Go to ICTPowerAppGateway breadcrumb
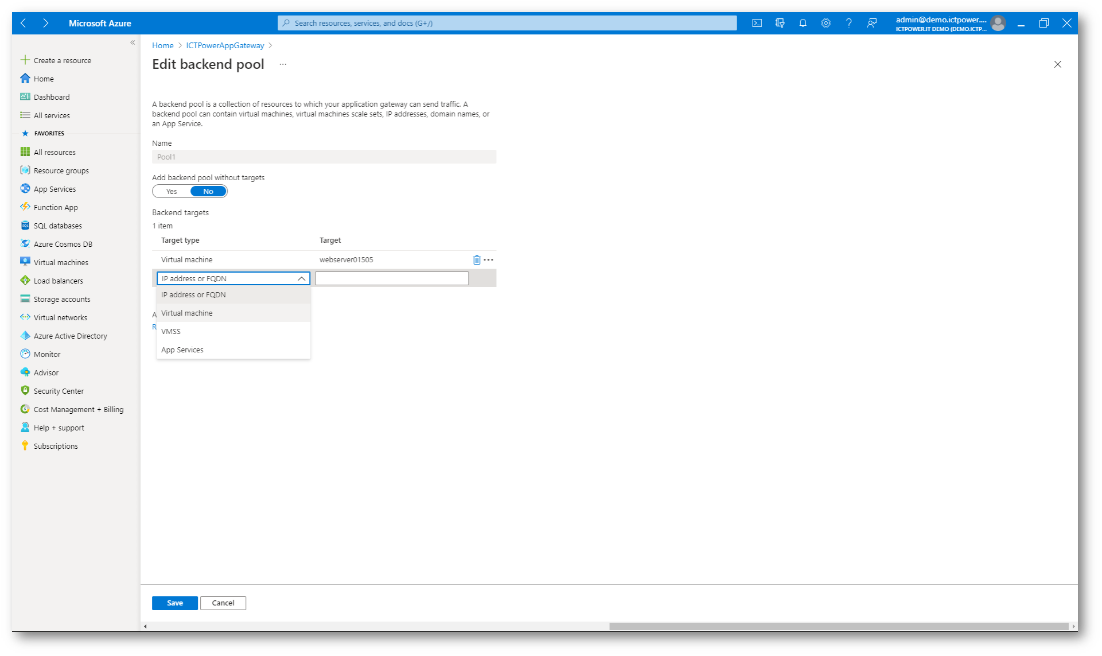1102x656 pixels. point(225,45)
